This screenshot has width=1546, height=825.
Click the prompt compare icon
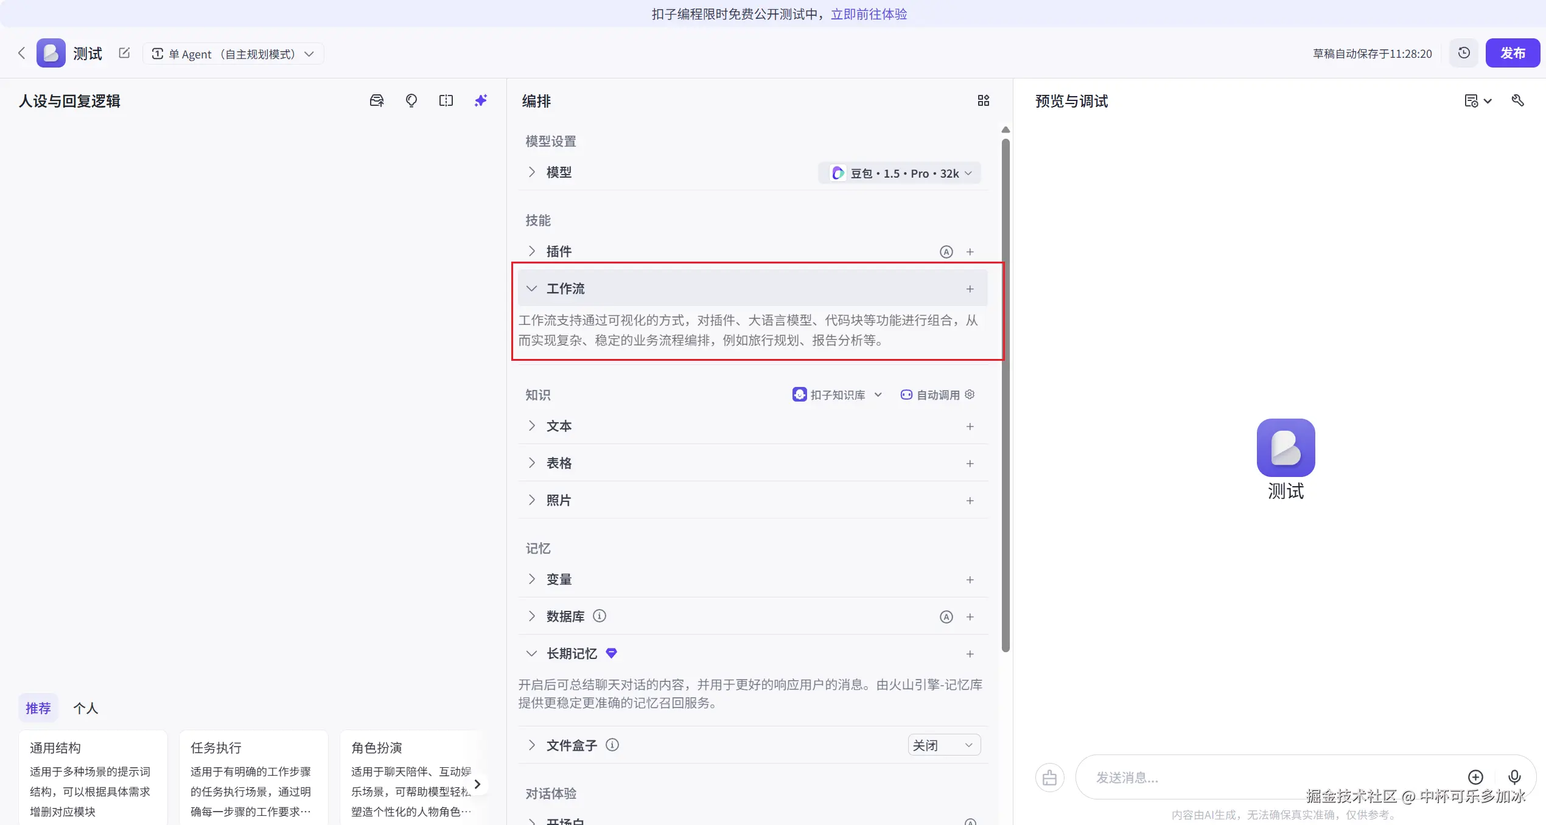[446, 100]
